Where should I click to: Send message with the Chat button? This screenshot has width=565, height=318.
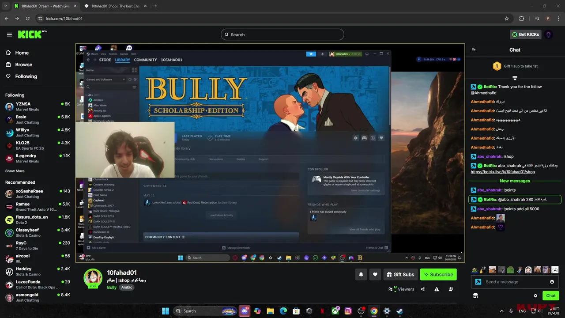click(551, 295)
